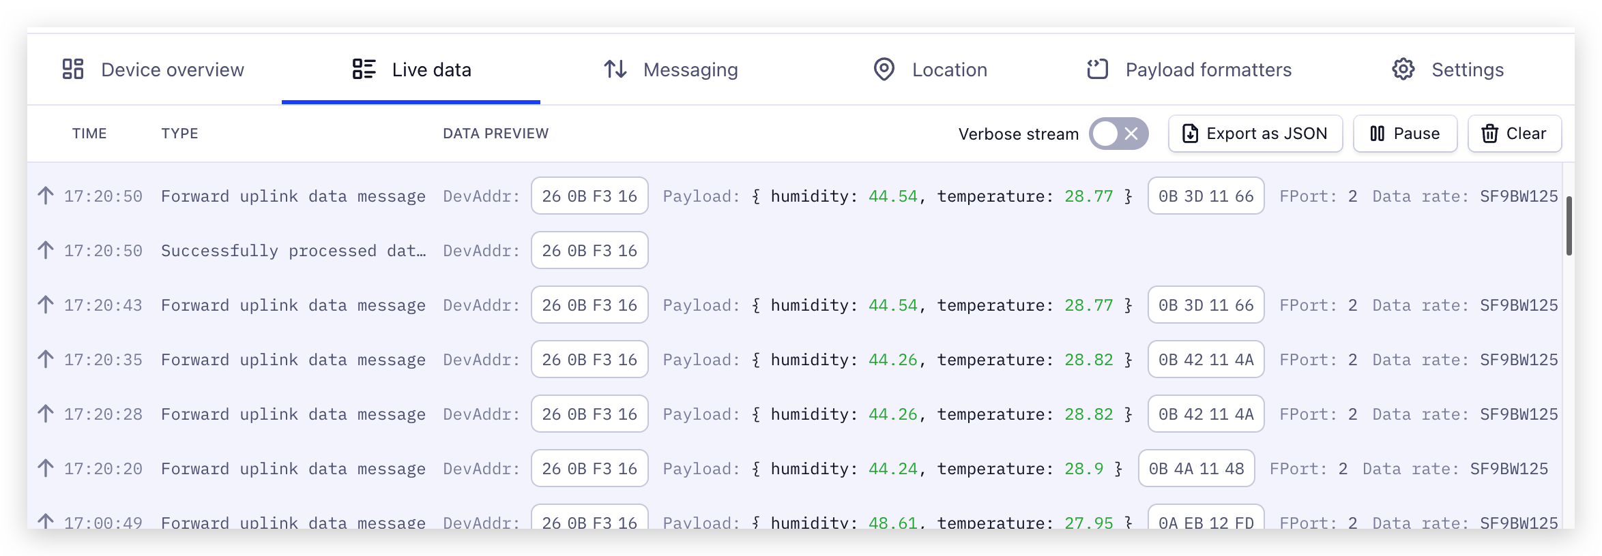The height and width of the screenshot is (556, 1602).
Task: Click the DevAddr 26 0B F3 16 box at 17:20:43
Action: coord(589,305)
